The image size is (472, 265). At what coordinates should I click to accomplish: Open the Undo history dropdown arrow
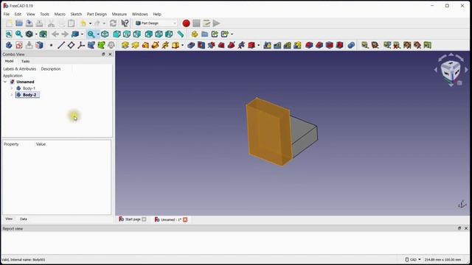(x=90, y=23)
